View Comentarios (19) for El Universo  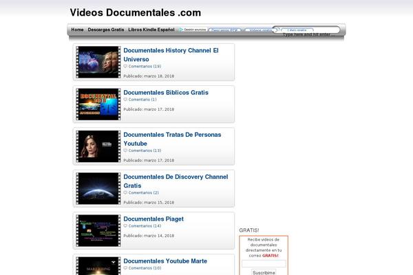tap(145, 66)
